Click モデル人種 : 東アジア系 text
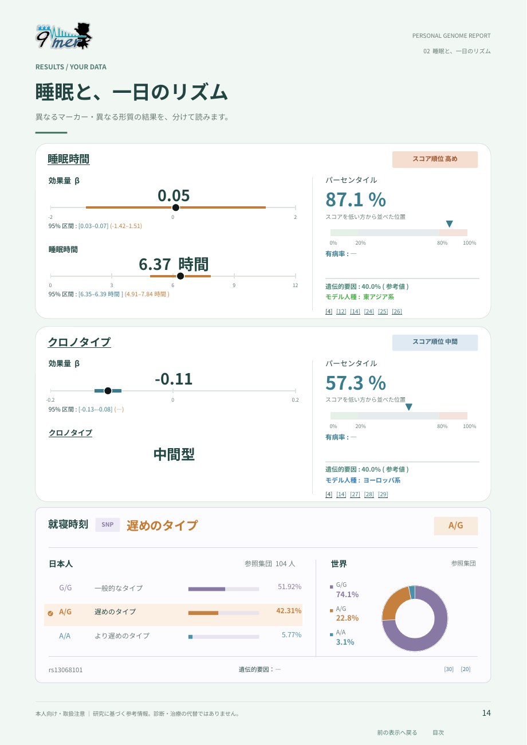 (360, 297)
